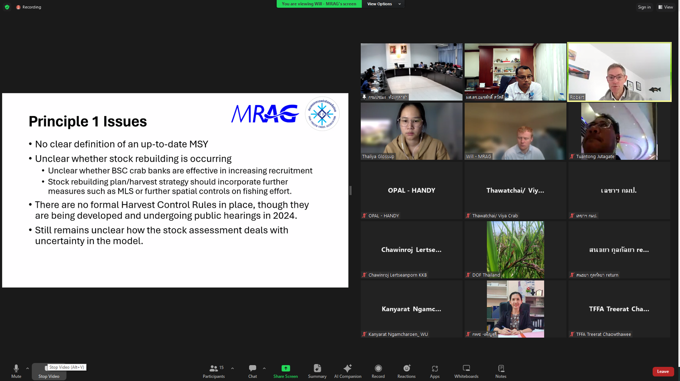Open the Participants panel
The height and width of the screenshot is (381, 680).
click(214, 371)
